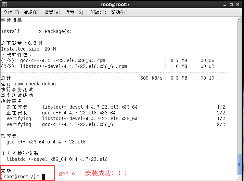
Task: Maximize the terminal window
Action: [231, 4]
